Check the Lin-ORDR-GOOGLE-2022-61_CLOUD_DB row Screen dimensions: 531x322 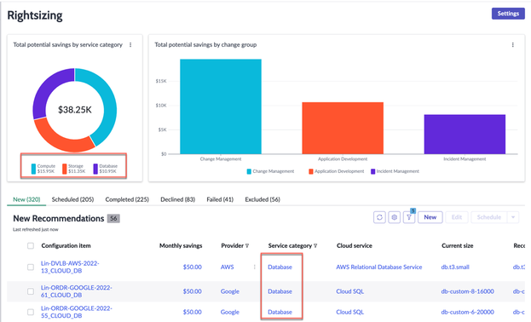pos(31,291)
